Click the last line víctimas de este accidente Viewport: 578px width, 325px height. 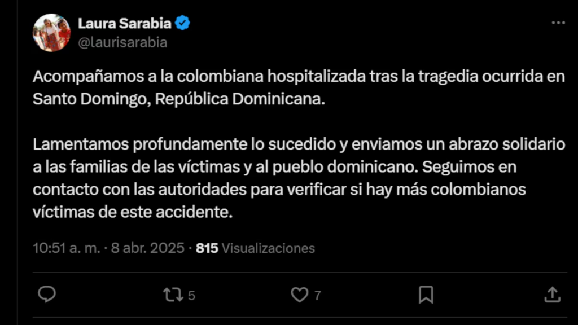[x=133, y=212]
